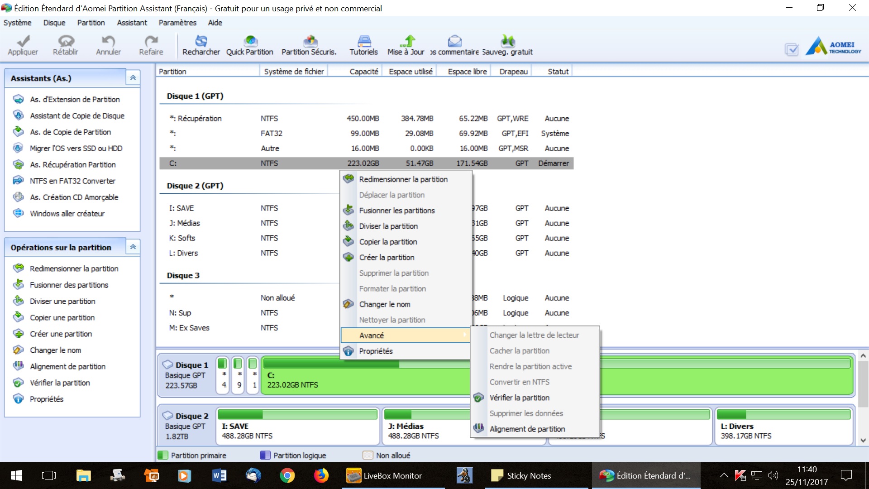
Task: Select the L: Divers partition bar
Action: pyautogui.click(x=783, y=426)
